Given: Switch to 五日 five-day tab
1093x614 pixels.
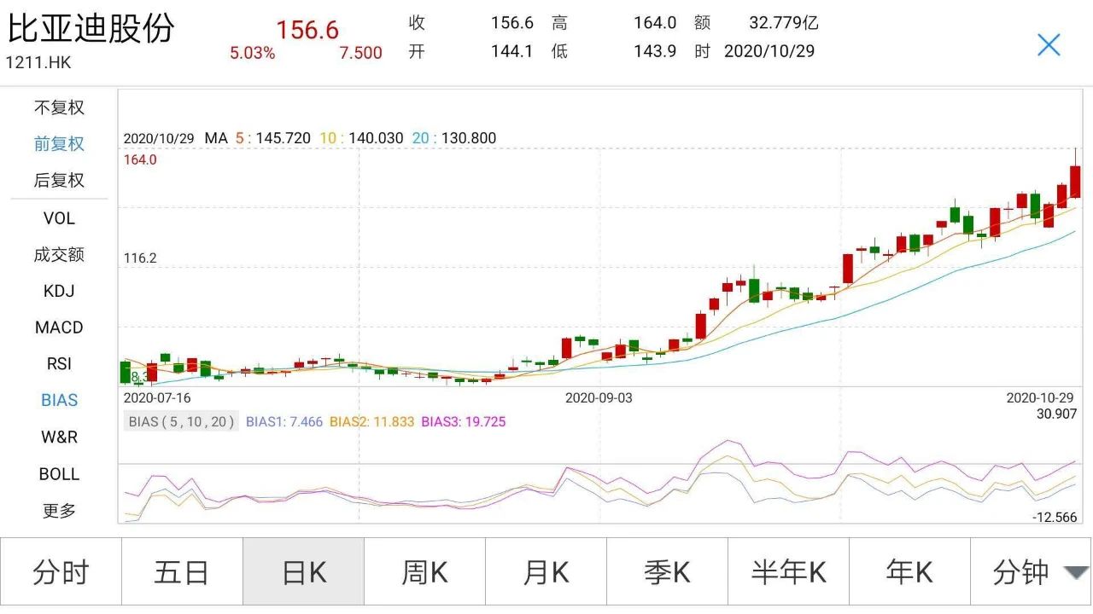Looking at the screenshot, I should [x=182, y=572].
